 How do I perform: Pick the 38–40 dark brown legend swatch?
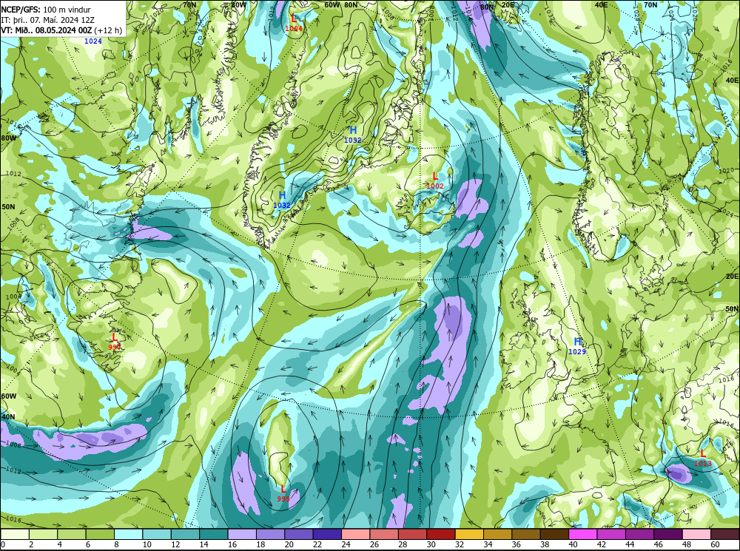click(x=554, y=534)
